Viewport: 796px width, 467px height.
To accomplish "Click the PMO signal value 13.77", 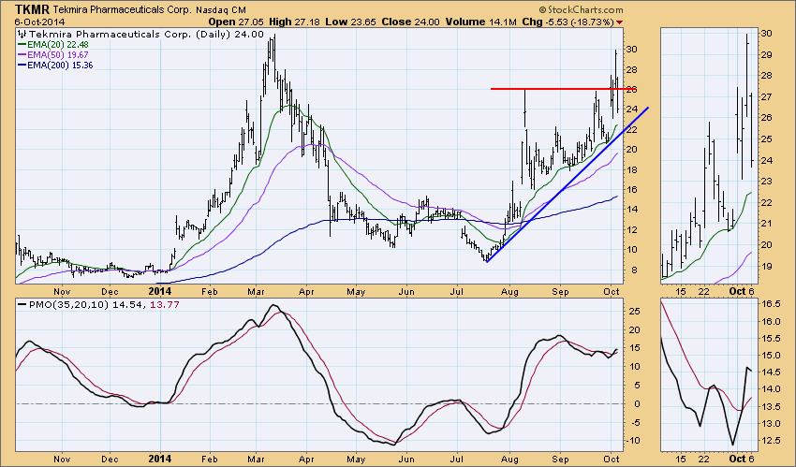I will click(x=165, y=305).
